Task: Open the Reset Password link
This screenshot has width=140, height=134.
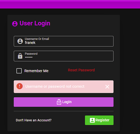Action: click(x=81, y=70)
